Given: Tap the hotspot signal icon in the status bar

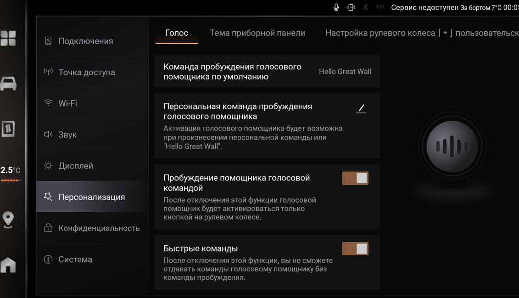Looking at the screenshot, I should [379, 7].
